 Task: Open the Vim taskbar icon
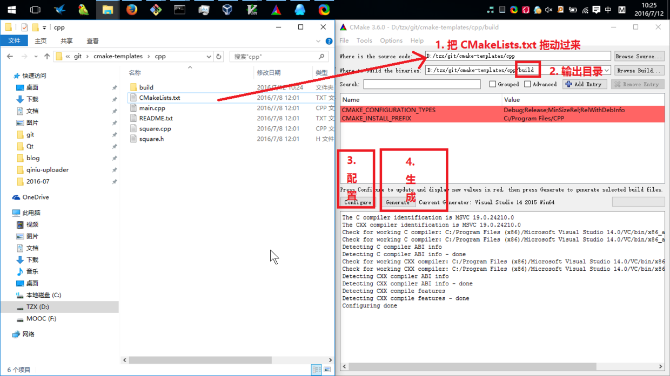coord(252,10)
